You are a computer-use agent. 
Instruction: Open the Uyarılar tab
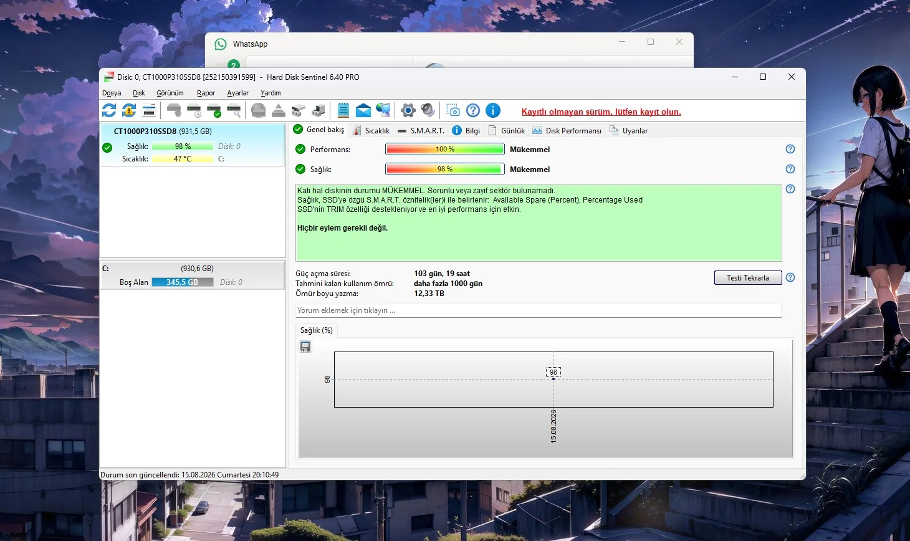[x=629, y=130]
